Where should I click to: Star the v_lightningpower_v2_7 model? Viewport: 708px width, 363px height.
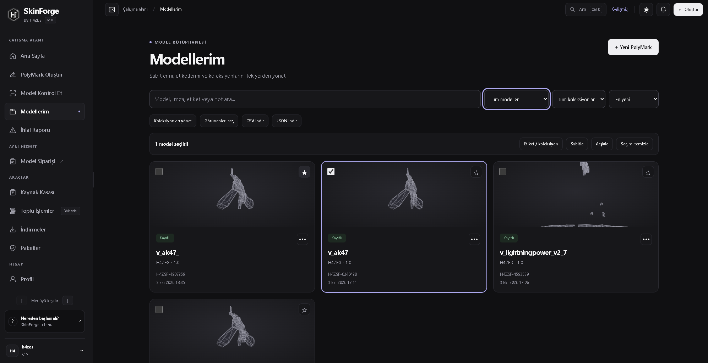point(648,172)
